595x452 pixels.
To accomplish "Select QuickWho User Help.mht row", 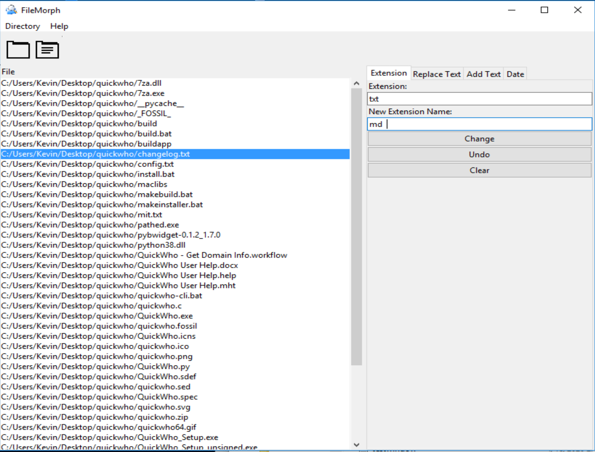I will point(175,286).
